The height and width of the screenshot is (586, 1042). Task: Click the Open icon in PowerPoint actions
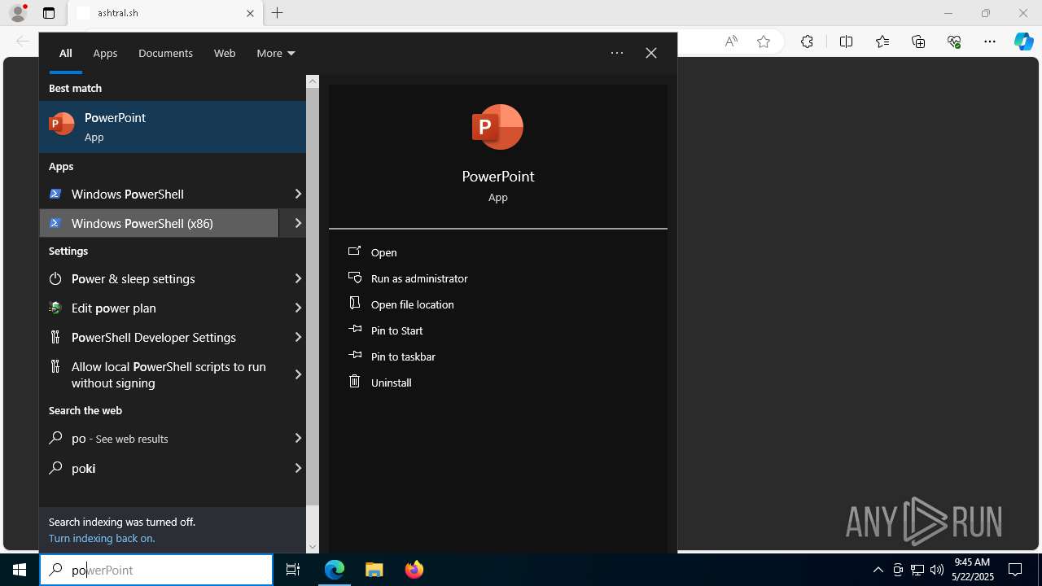pyautogui.click(x=355, y=251)
